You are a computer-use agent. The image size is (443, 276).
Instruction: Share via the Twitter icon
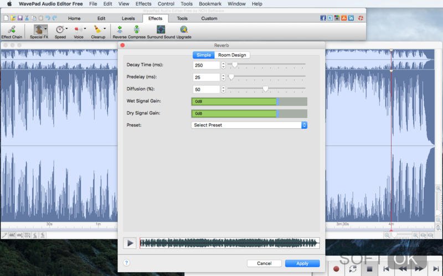(x=330, y=18)
